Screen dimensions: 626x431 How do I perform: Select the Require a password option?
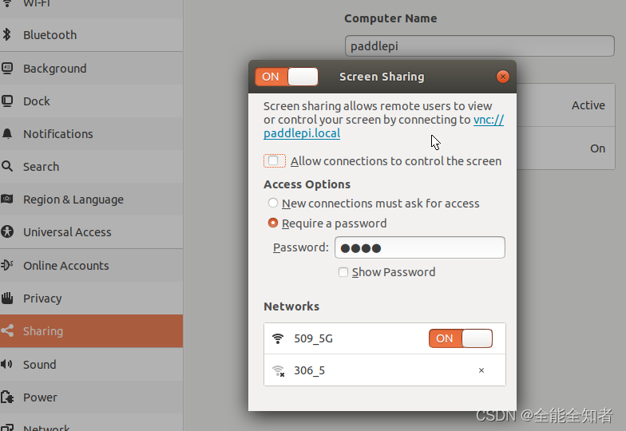273,223
